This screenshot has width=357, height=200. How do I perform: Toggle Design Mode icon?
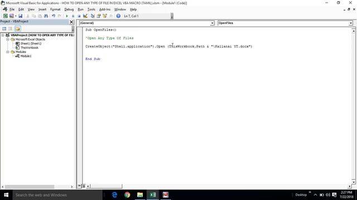click(x=85, y=16)
